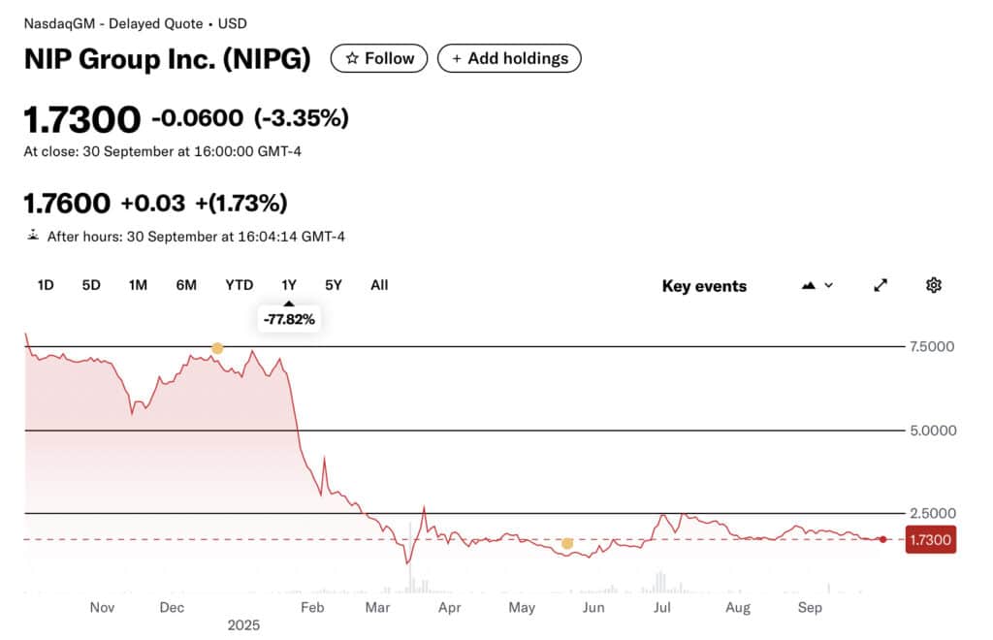Image resolution: width=993 pixels, height=640 pixels.
Task: Click the yellow event marker near December
Action: coord(217,348)
